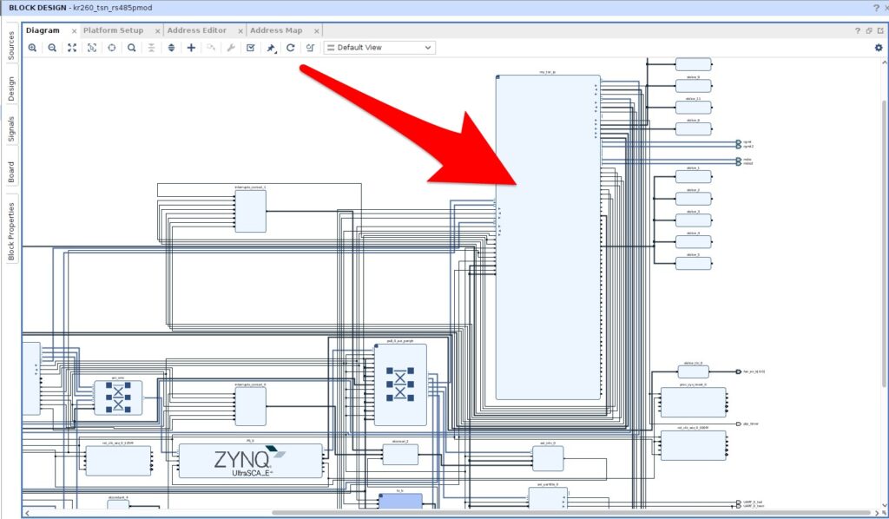Select the ZYNQ UltraScale+ block
Screen dimensions: 889x519
250,461
